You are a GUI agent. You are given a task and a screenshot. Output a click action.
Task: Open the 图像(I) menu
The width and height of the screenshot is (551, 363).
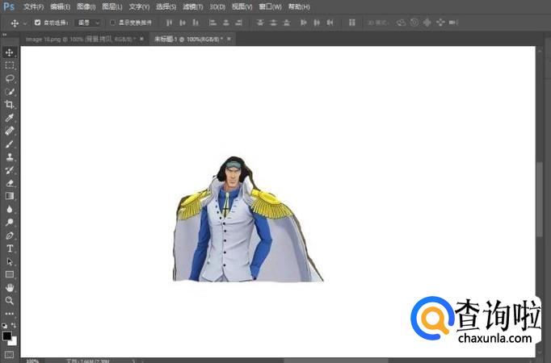point(86,6)
